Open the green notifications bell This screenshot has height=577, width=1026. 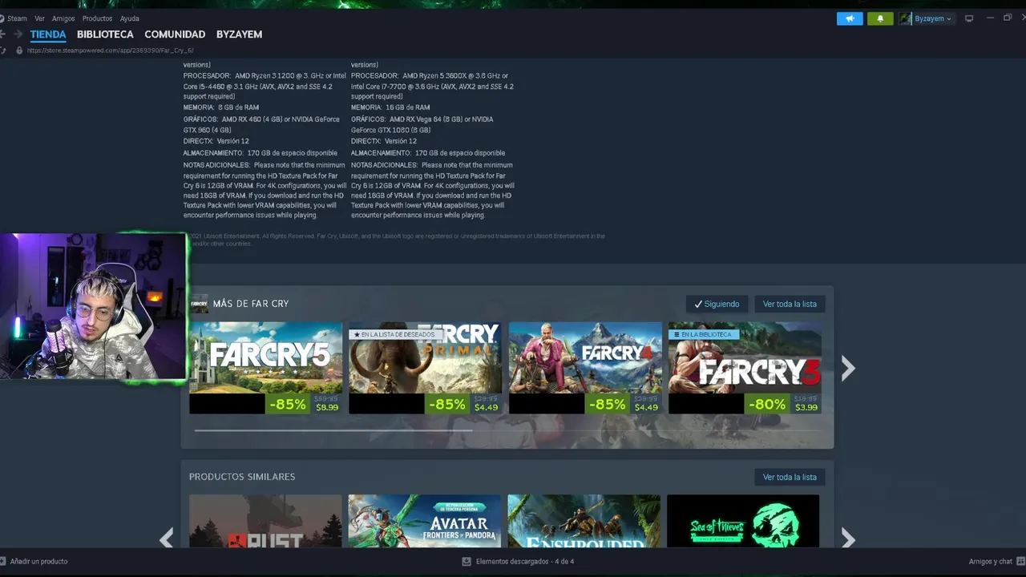pyautogui.click(x=880, y=18)
